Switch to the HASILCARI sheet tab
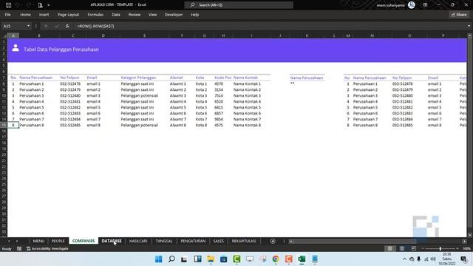 tap(138, 241)
